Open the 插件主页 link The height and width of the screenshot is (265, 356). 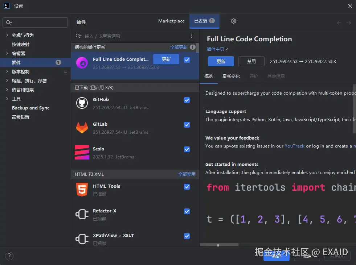pos(217,49)
